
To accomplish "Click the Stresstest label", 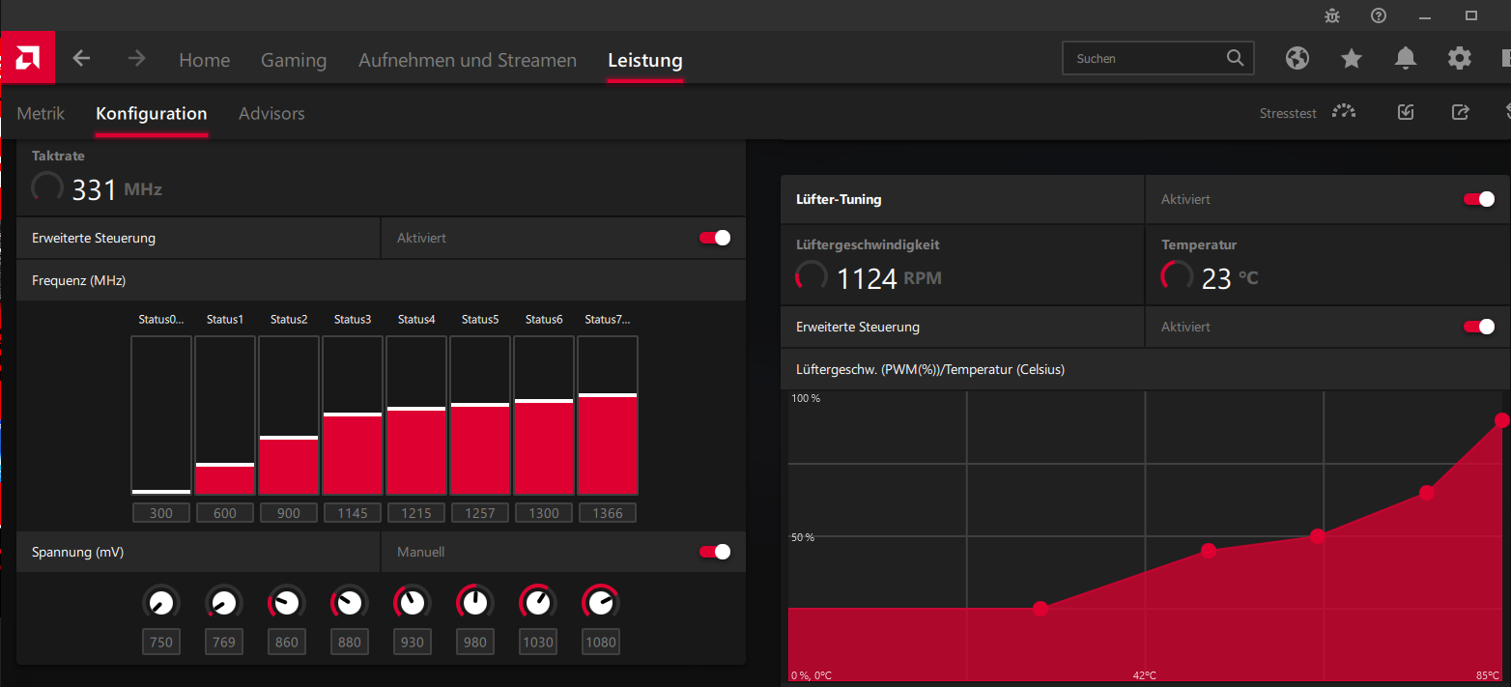I will pyautogui.click(x=1288, y=113).
